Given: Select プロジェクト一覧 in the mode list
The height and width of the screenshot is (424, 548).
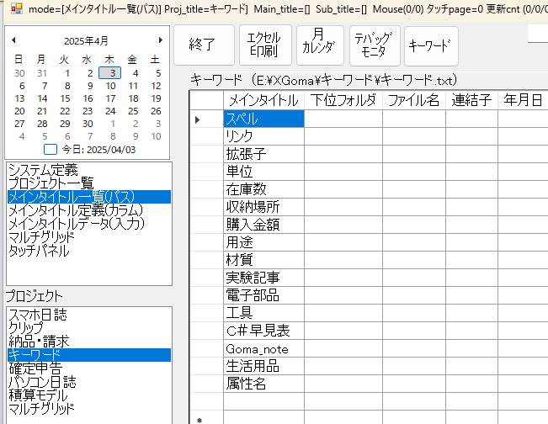Looking at the screenshot, I should pos(51,183).
